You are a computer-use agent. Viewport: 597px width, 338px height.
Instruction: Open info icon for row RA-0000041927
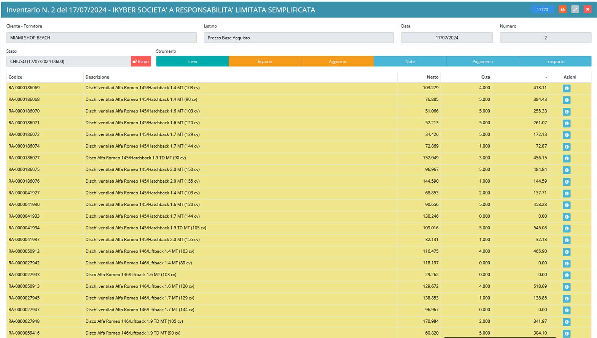pyautogui.click(x=567, y=193)
